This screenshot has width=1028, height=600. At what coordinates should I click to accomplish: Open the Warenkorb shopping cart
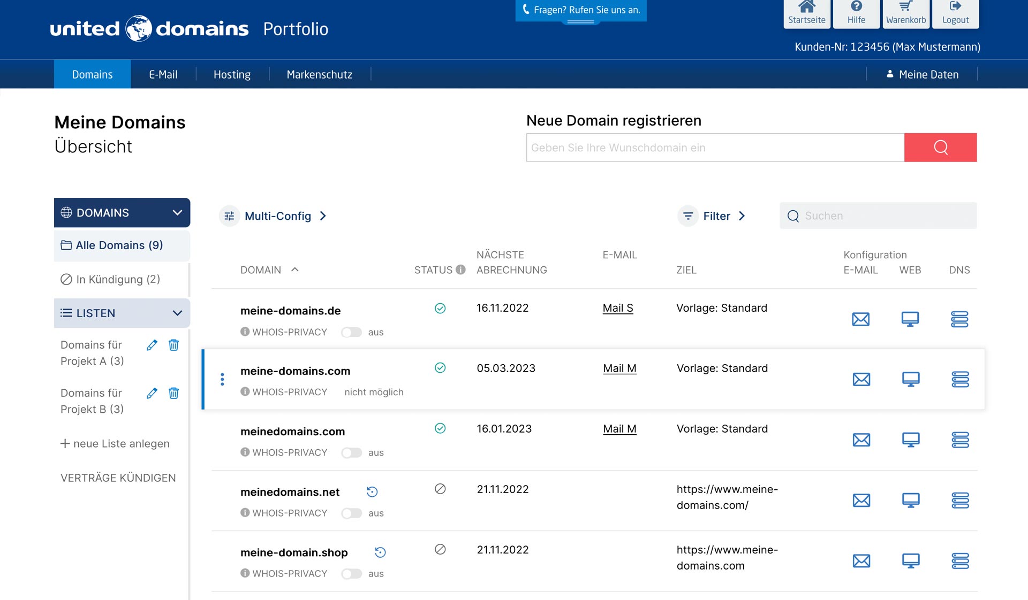905,13
